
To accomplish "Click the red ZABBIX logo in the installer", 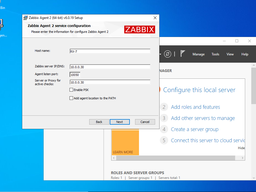I will [140, 29].
